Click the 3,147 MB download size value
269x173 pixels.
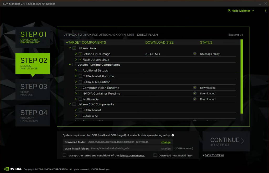click(x=152, y=54)
